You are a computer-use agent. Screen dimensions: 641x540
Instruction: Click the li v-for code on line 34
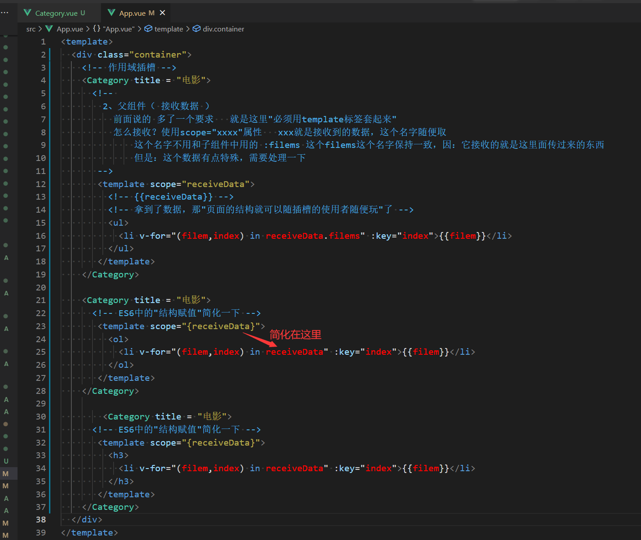[297, 469]
